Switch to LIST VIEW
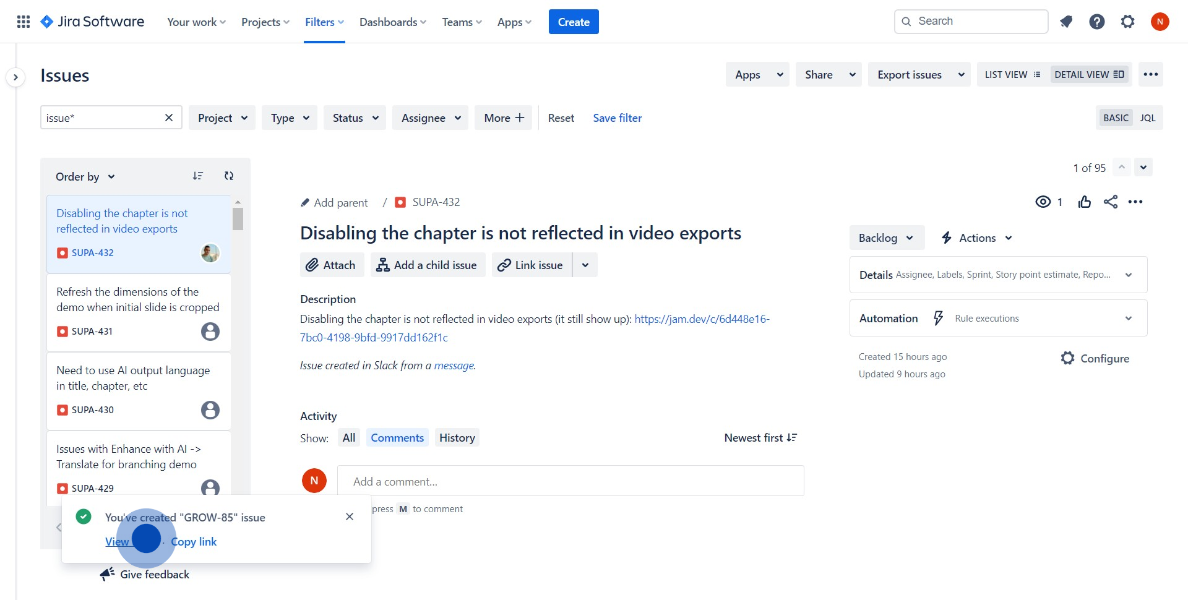This screenshot has height=600, width=1188. [x=1012, y=75]
